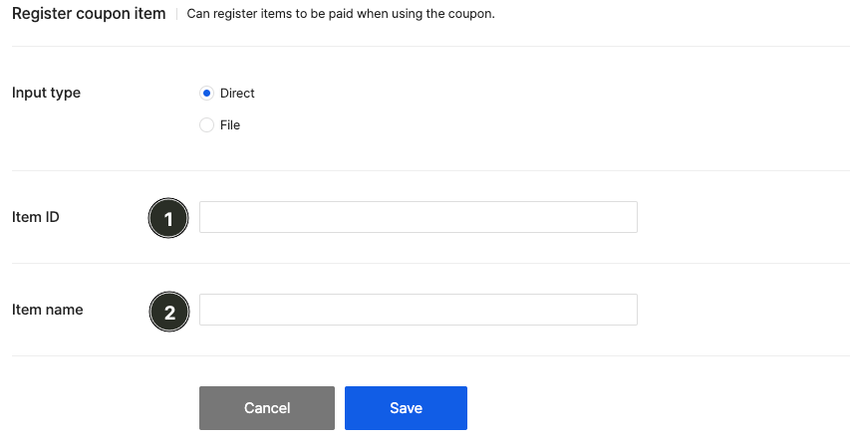The image size is (850, 443).
Task: Click the "Item name" field label
Action: click(x=48, y=310)
